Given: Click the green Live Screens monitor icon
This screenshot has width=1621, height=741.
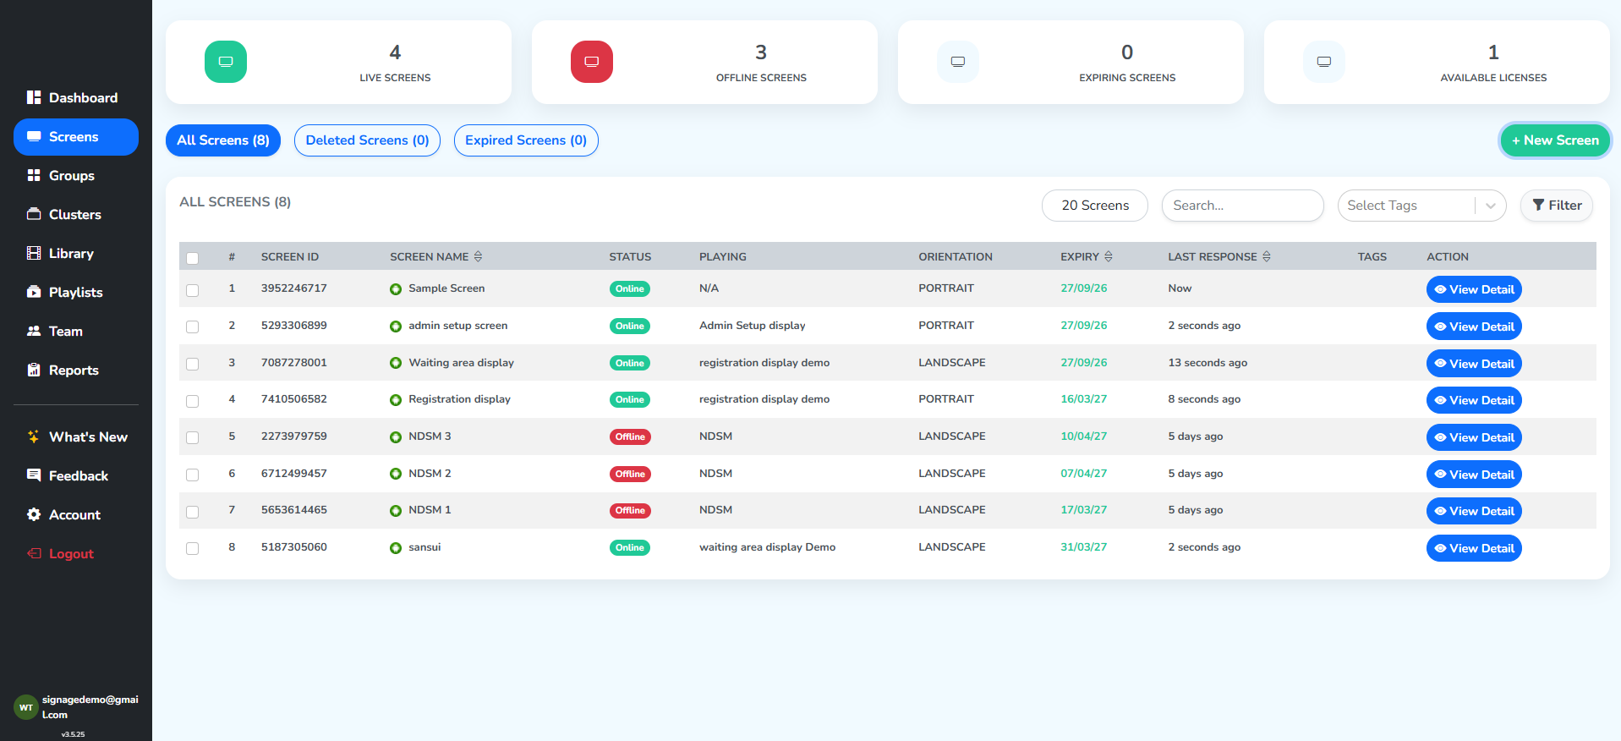Looking at the screenshot, I should (226, 62).
